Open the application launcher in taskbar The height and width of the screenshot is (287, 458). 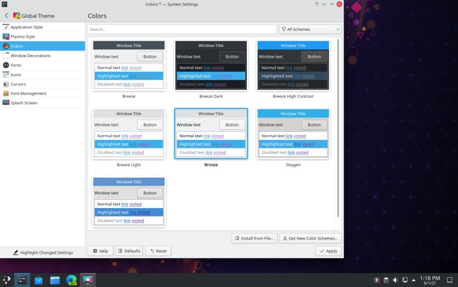coord(6,280)
